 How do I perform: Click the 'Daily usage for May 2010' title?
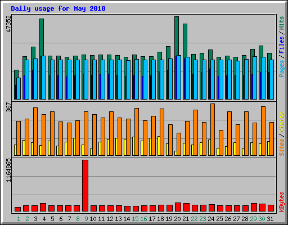(x=58, y=8)
